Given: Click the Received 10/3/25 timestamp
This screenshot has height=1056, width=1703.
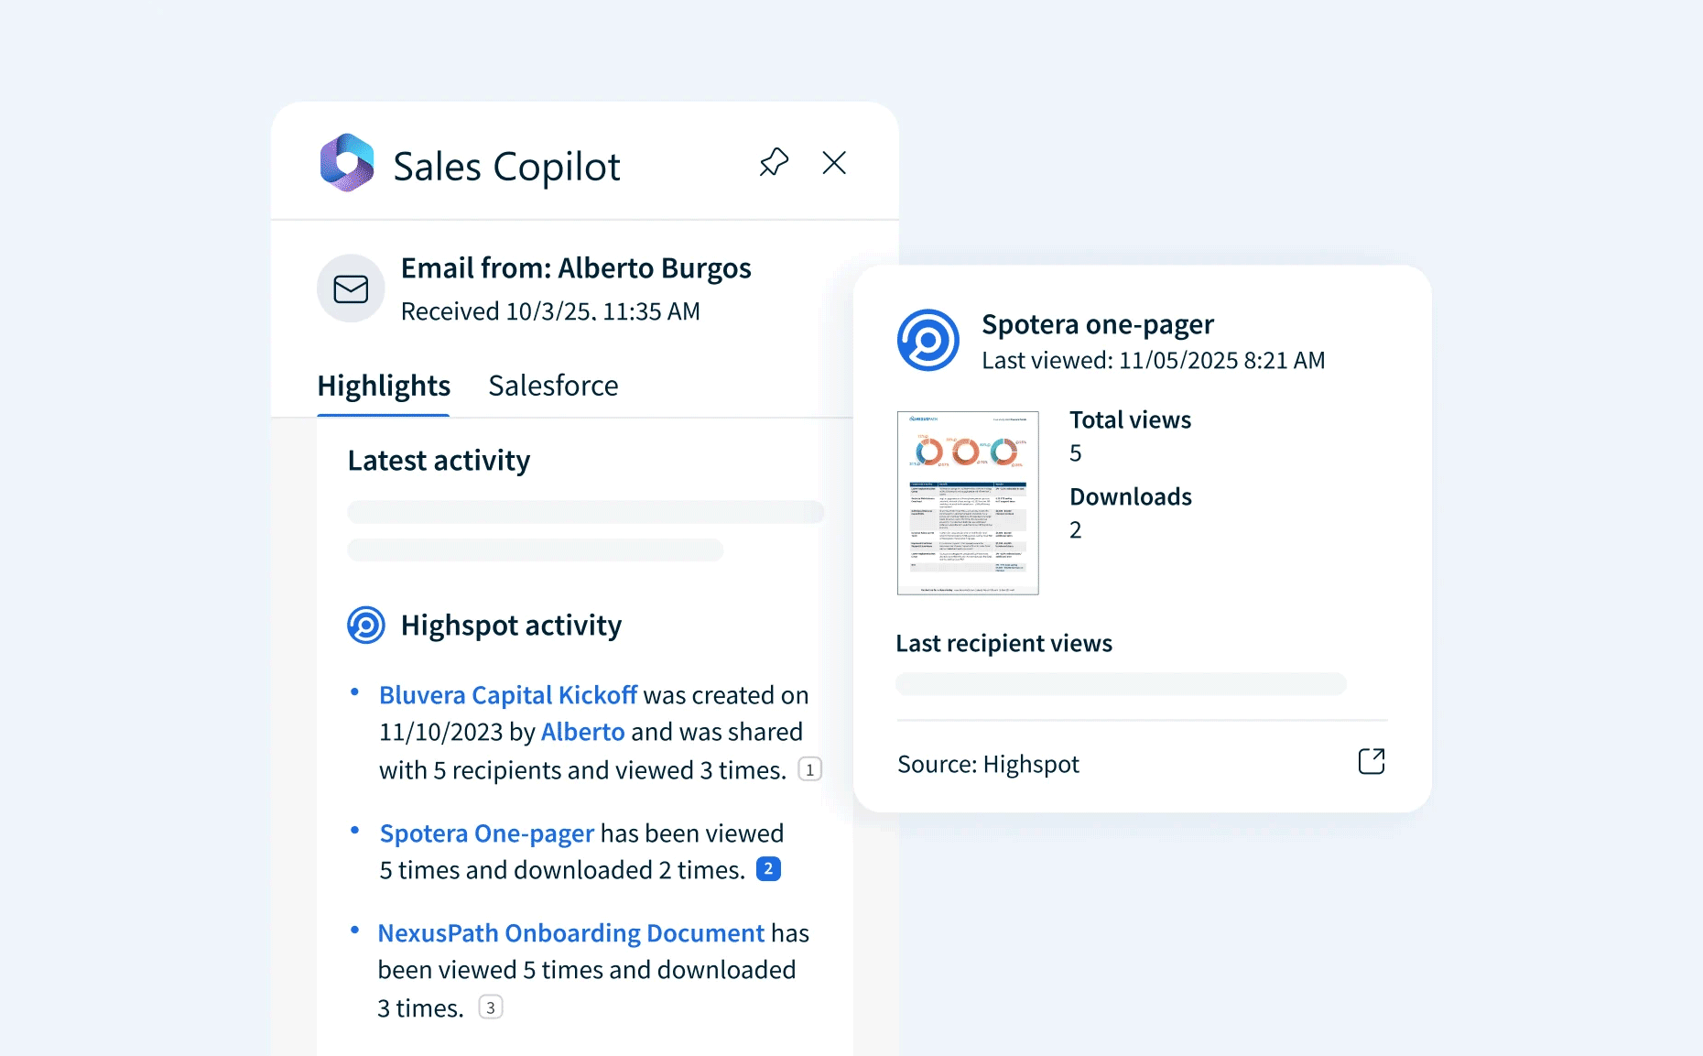Looking at the screenshot, I should [550, 311].
